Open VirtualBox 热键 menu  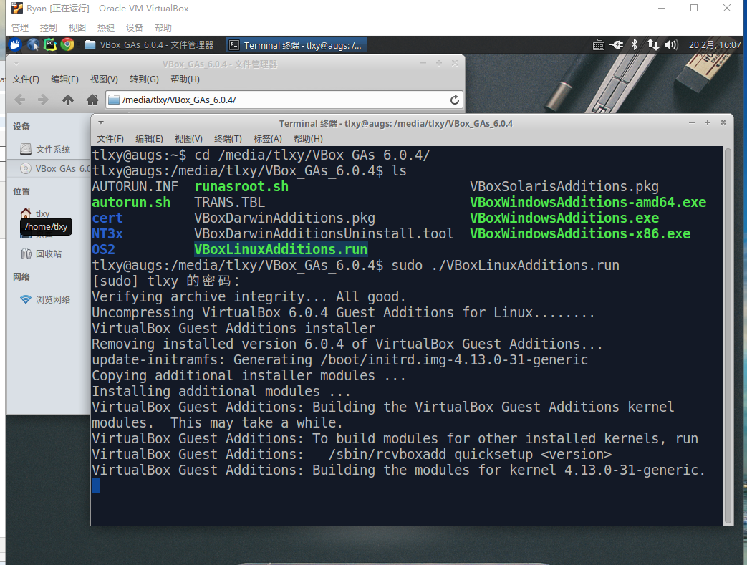click(x=106, y=28)
